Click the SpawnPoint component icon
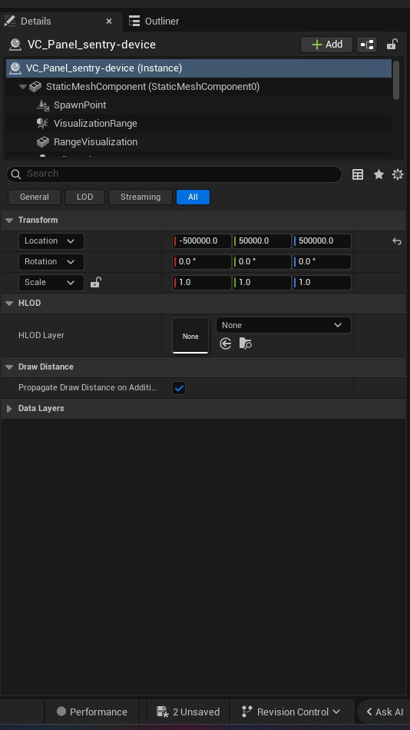 tap(43, 105)
